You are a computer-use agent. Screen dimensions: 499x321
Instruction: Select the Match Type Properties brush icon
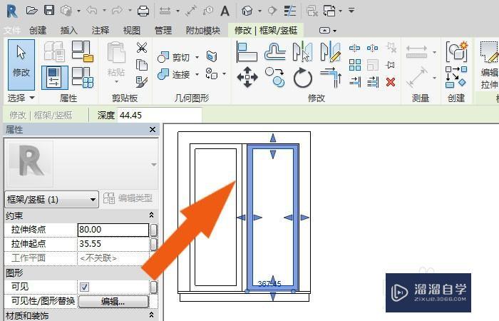pyautogui.click(x=142, y=82)
